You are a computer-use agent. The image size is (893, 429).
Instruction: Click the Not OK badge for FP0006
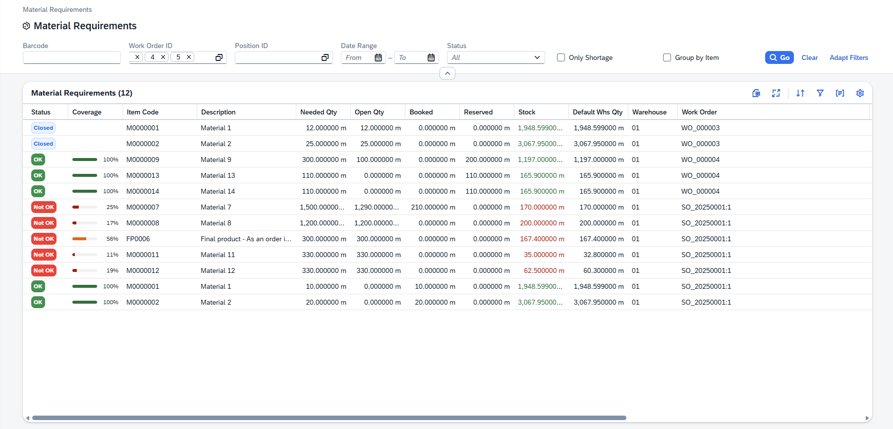click(44, 239)
